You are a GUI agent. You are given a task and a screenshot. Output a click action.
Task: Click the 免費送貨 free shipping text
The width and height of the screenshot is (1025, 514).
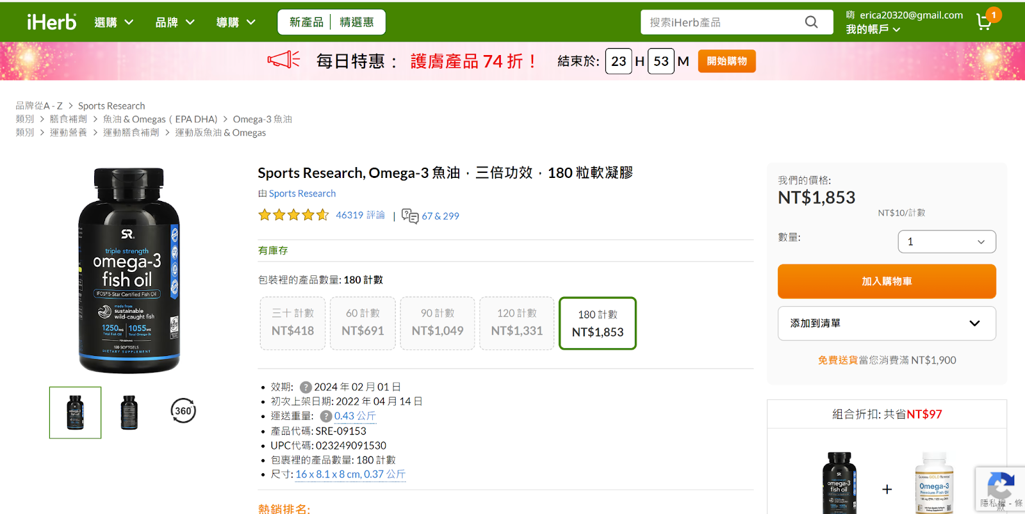pyautogui.click(x=838, y=360)
